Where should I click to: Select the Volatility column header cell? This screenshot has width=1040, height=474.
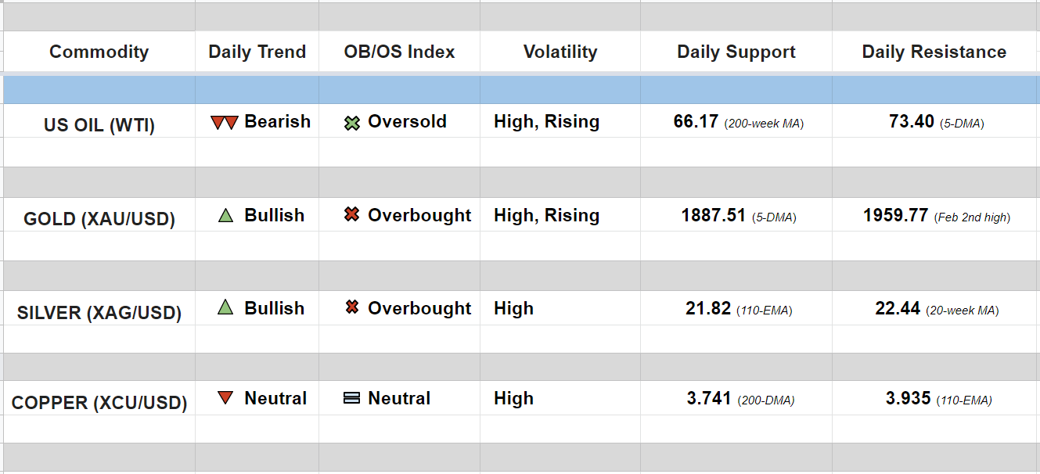[x=560, y=52]
